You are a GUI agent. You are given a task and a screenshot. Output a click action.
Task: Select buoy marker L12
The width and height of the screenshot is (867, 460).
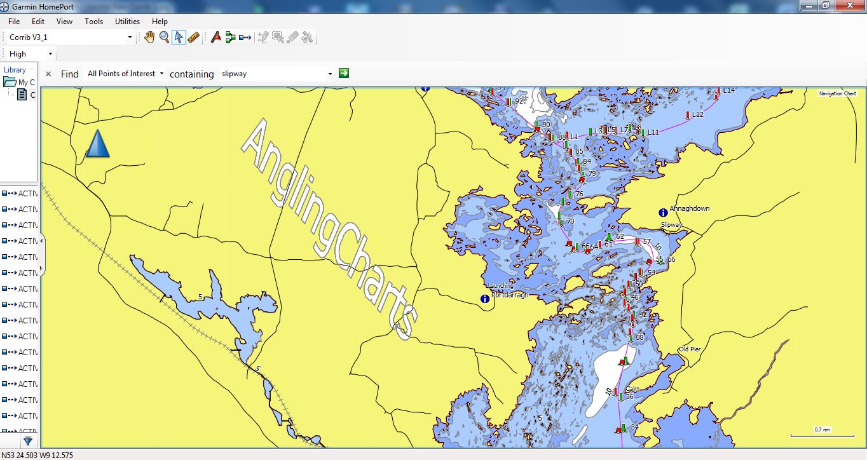pos(688,115)
